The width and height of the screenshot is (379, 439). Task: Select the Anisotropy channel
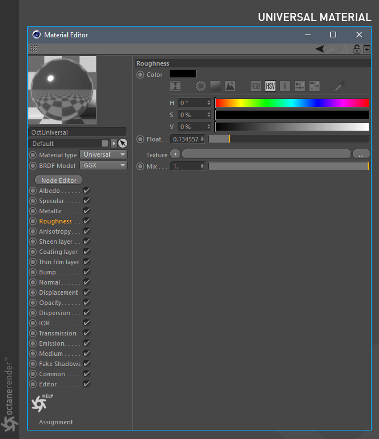click(x=55, y=231)
